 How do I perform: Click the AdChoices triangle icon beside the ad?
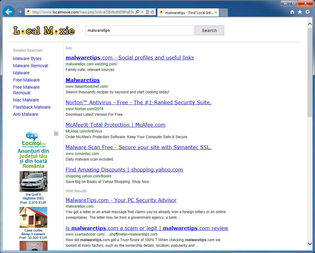[x=56, y=134]
